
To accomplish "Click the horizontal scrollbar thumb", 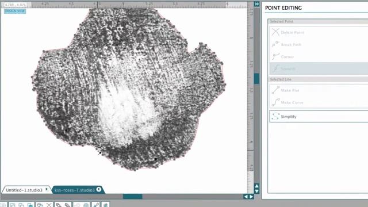I will (133, 197).
